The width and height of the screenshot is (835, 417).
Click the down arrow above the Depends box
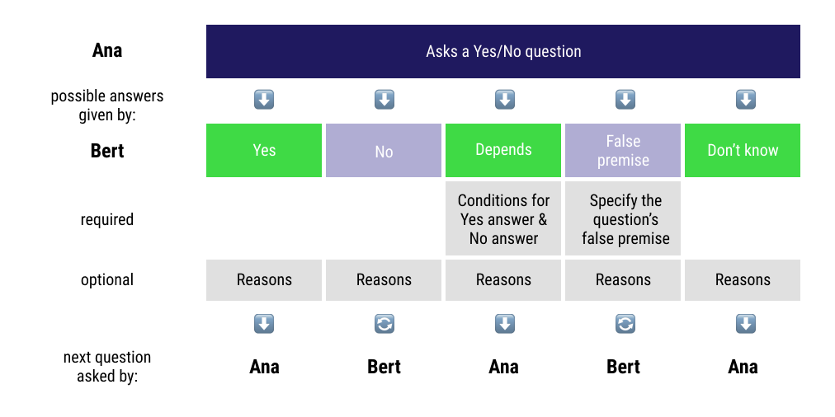point(504,101)
